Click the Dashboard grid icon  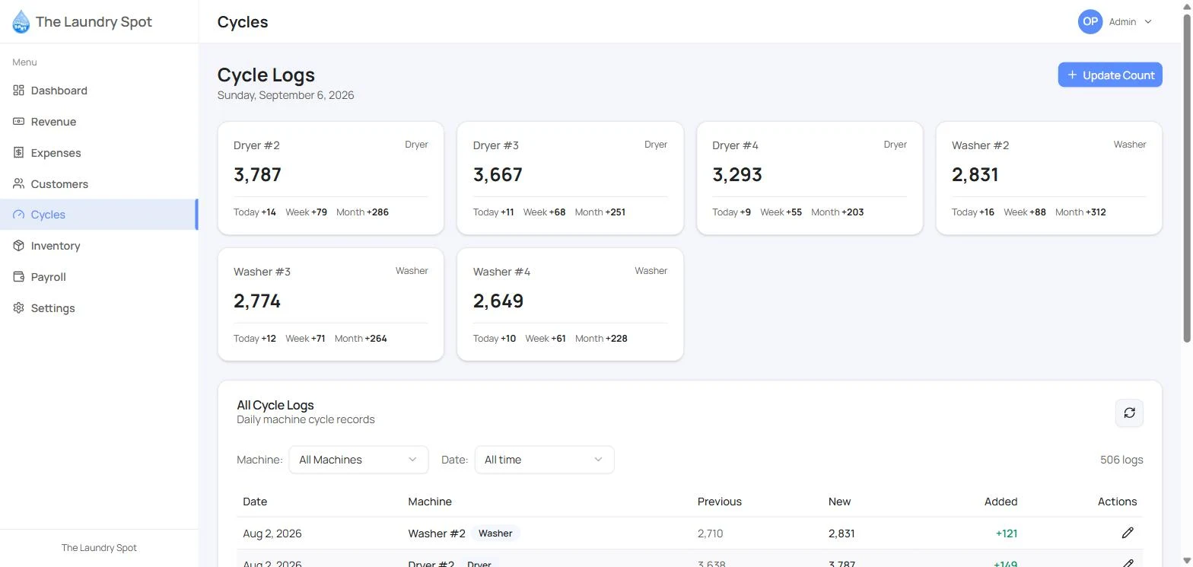click(x=19, y=91)
